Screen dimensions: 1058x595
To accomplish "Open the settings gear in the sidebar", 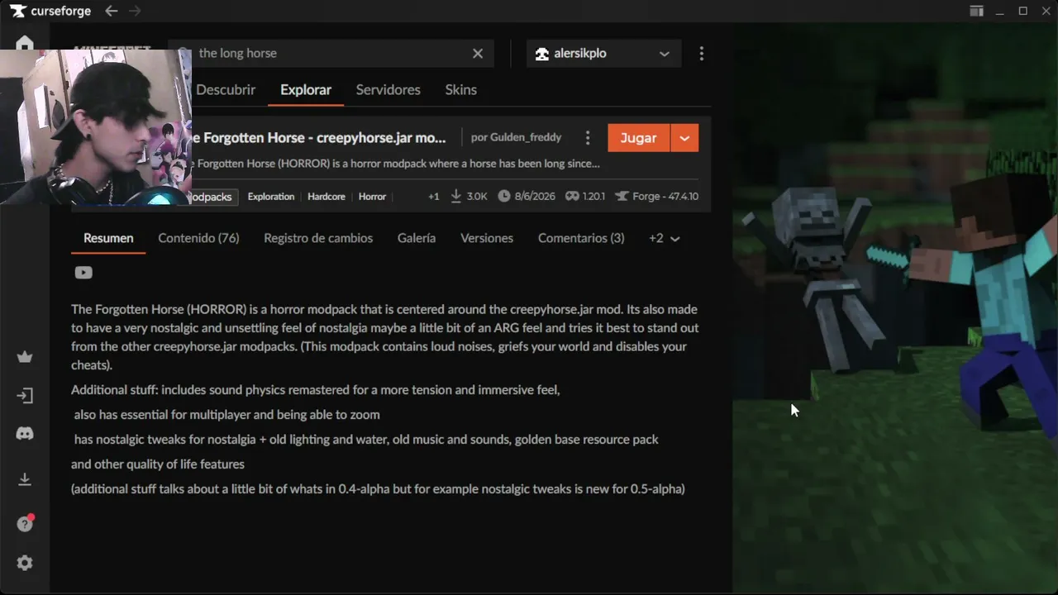I will point(25,563).
